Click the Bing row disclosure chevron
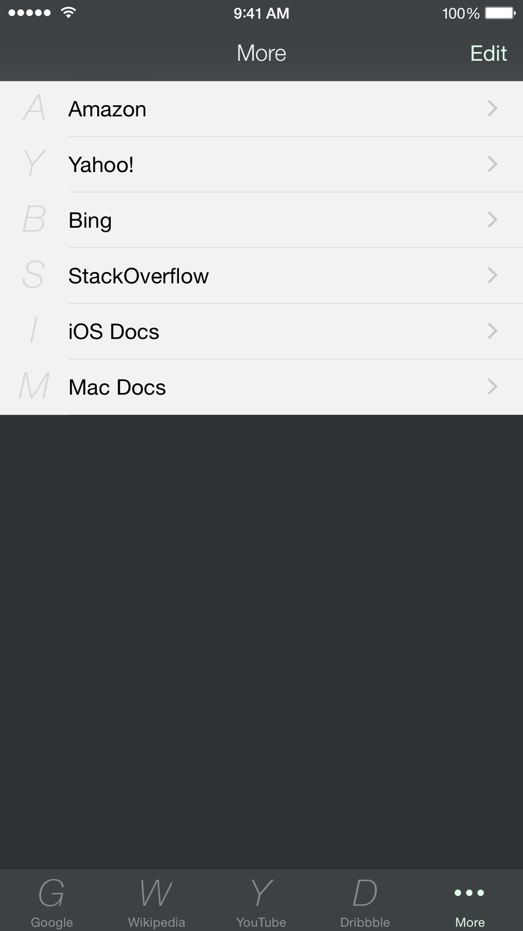The image size is (523, 931). tap(492, 219)
